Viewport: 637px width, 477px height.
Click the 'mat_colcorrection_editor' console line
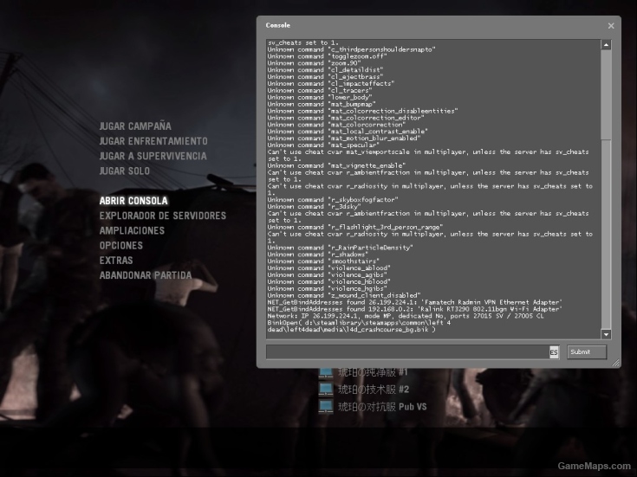coord(346,118)
